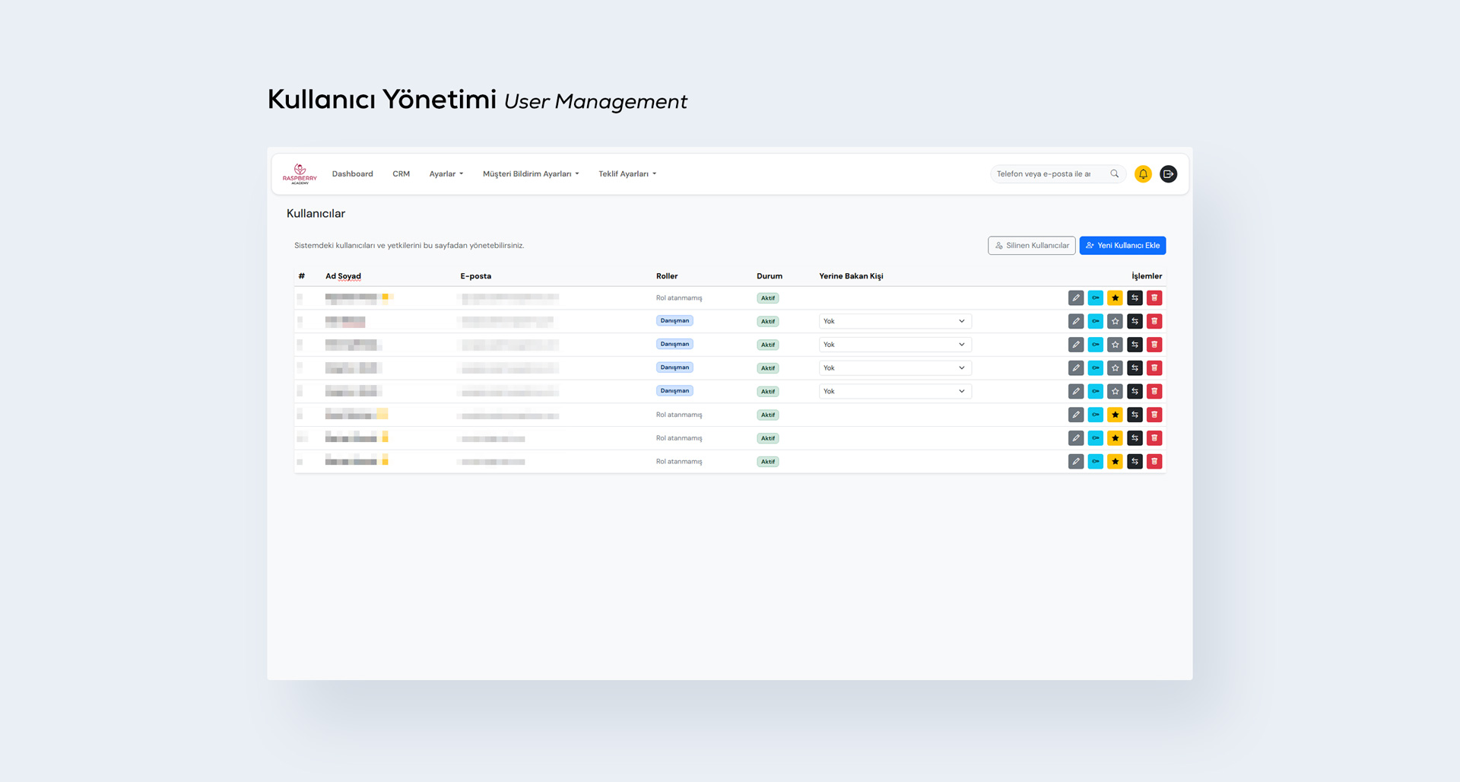Open the Dashboard menu item

click(x=353, y=174)
